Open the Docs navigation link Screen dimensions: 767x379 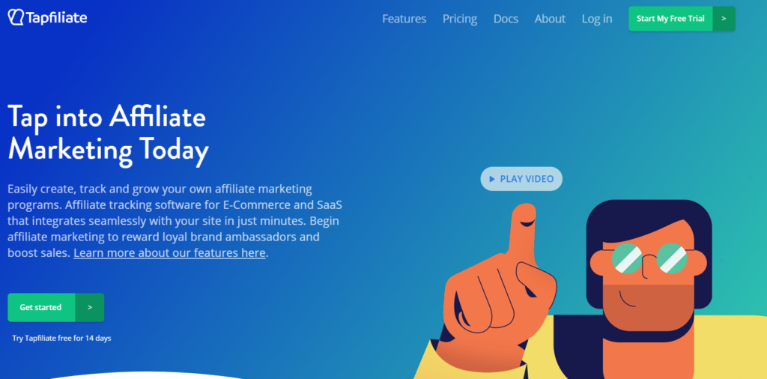coord(506,19)
